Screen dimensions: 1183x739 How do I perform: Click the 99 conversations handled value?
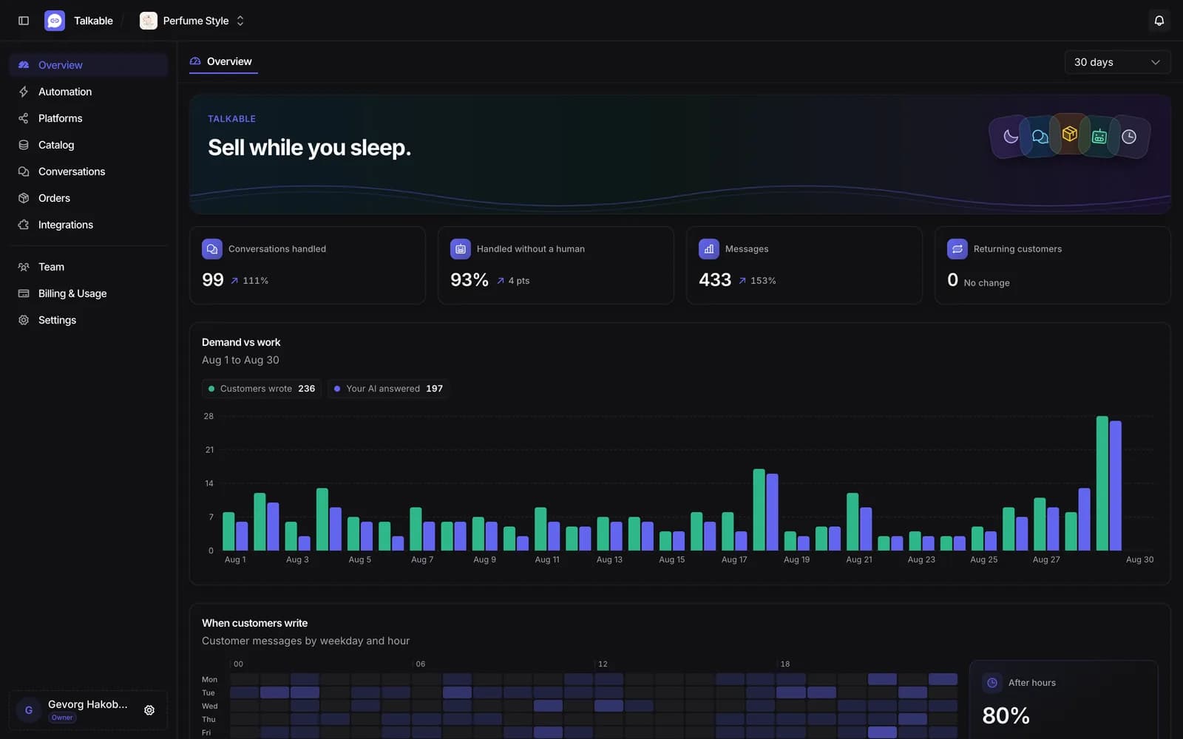[213, 280]
